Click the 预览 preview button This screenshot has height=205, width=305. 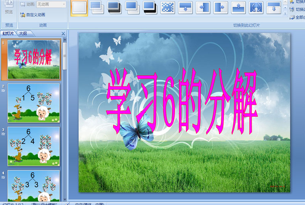[x=9, y=7]
